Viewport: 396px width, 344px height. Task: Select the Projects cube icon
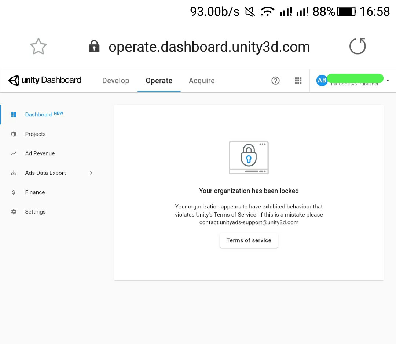14,134
